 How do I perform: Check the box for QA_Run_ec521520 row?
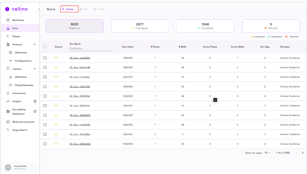tap(45, 58)
